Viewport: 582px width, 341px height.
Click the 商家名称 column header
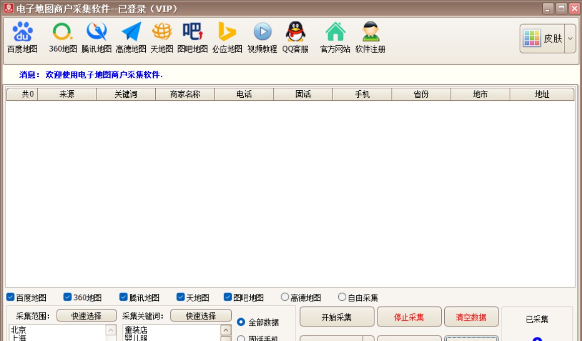(x=185, y=94)
